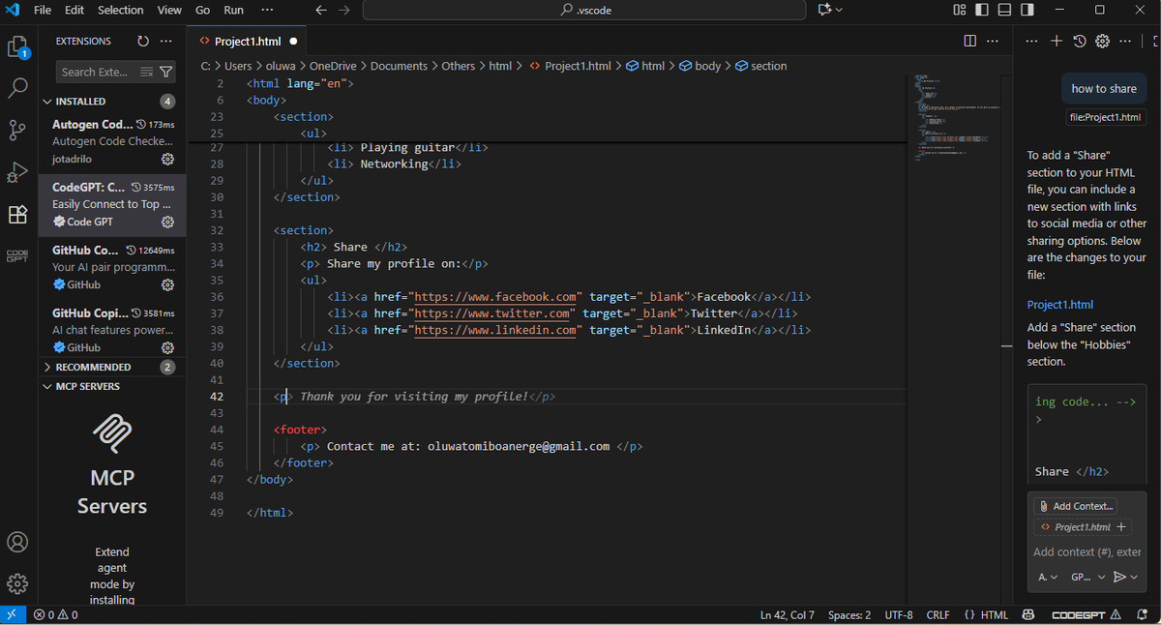The height and width of the screenshot is (625, 1161).
Task: Toggle the bottom panel layout button
Action: [1005, 10]
